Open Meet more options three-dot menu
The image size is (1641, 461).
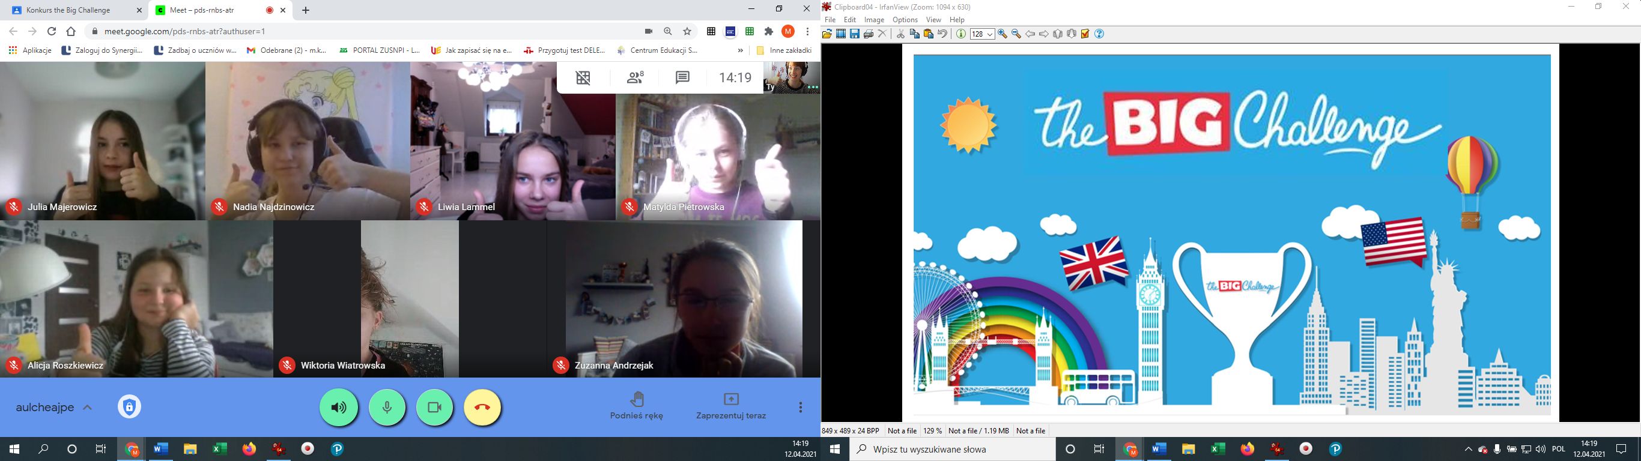coord(800,407)
